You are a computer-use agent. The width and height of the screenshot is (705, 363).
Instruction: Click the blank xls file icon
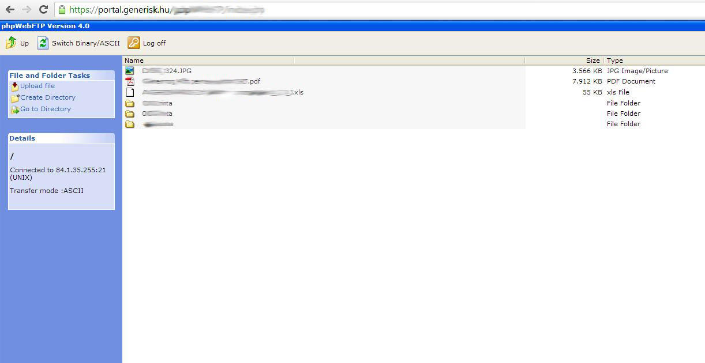click(x=130, y=92)
